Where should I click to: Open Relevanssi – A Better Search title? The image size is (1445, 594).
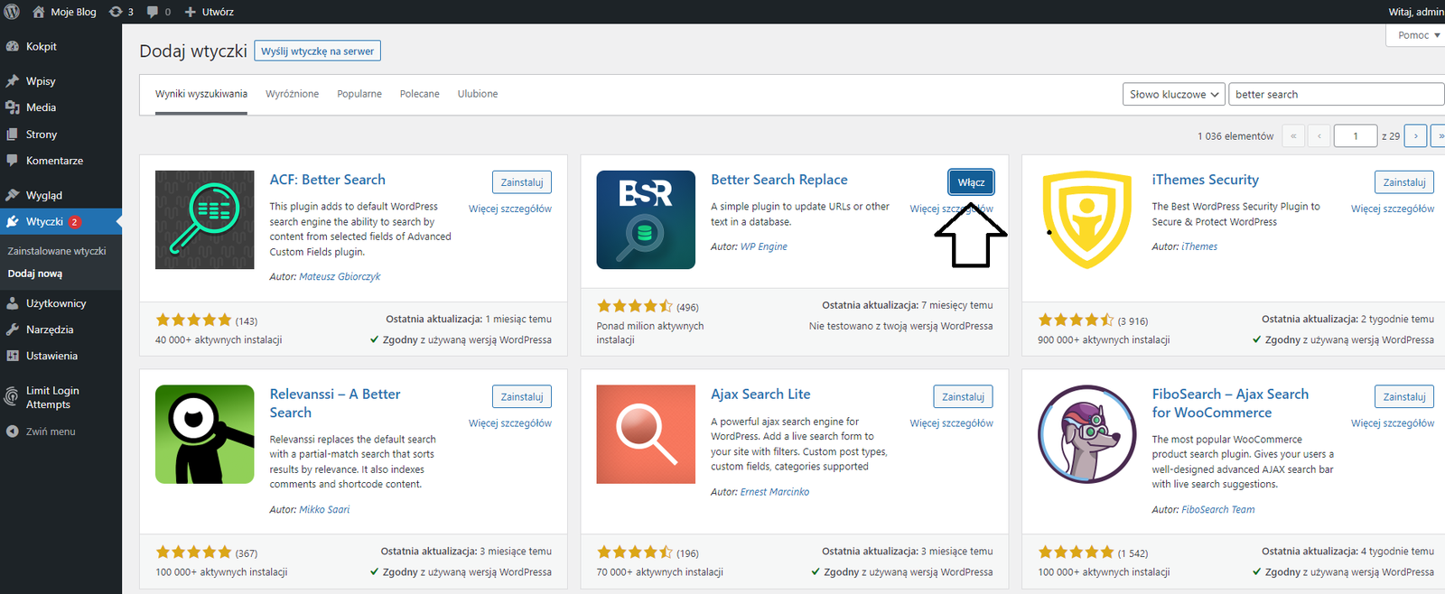click(334, 404)
